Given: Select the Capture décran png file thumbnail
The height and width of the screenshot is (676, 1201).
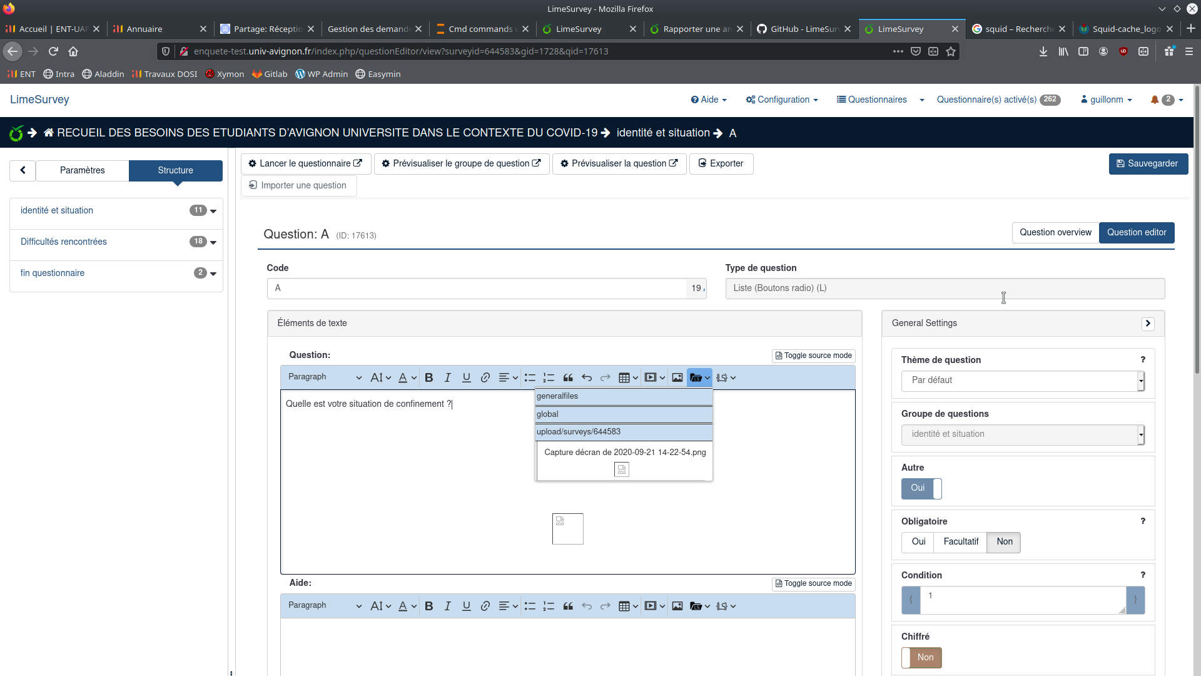Looking at the screenshot, I should tap(622, 469).
